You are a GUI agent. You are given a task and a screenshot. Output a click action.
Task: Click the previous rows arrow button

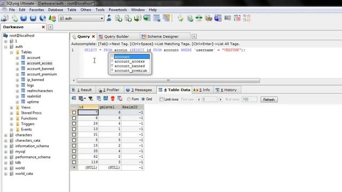[198, 100]
